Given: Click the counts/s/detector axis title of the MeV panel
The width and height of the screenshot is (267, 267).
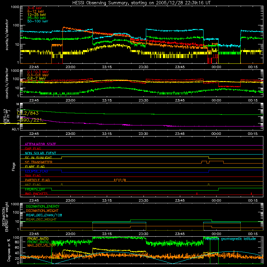Looking at the screenshot, I should click(7, 83).
